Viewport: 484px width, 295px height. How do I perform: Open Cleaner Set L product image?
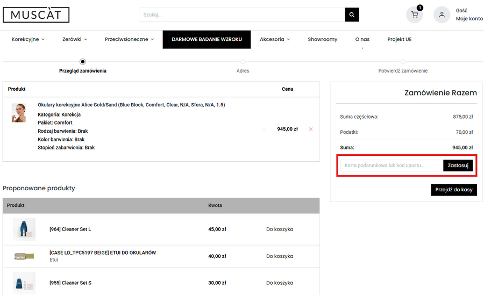(x=24, y=229)
